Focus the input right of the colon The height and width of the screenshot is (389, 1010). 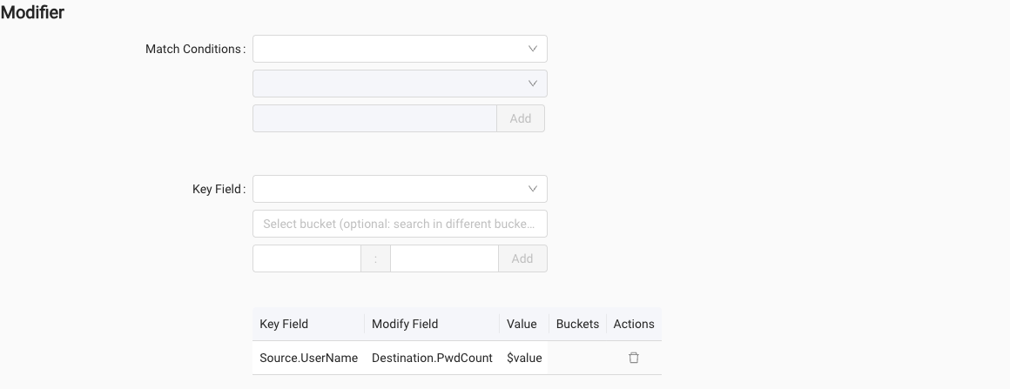coord(444,258)
